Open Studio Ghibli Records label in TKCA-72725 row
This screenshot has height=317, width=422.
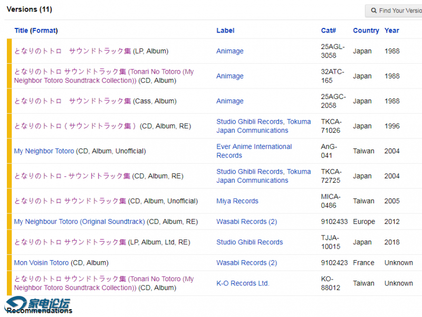tap(250, 172)
